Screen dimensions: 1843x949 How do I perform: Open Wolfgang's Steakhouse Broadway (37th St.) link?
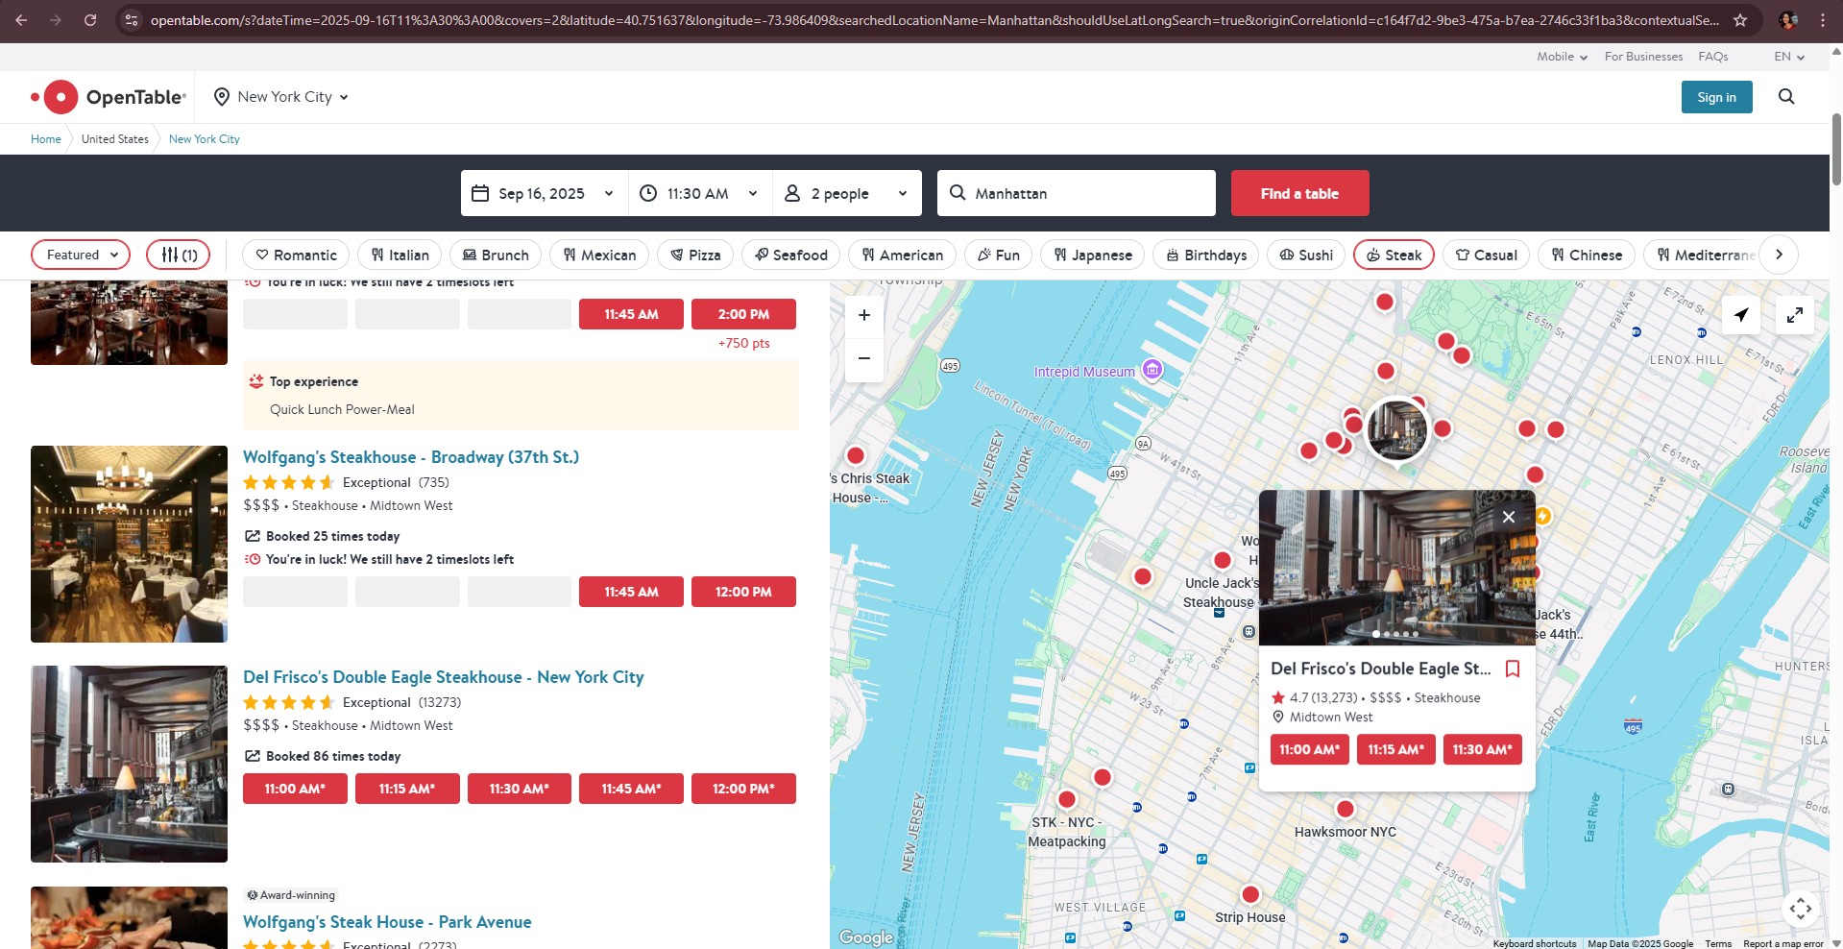click(411, 457)
